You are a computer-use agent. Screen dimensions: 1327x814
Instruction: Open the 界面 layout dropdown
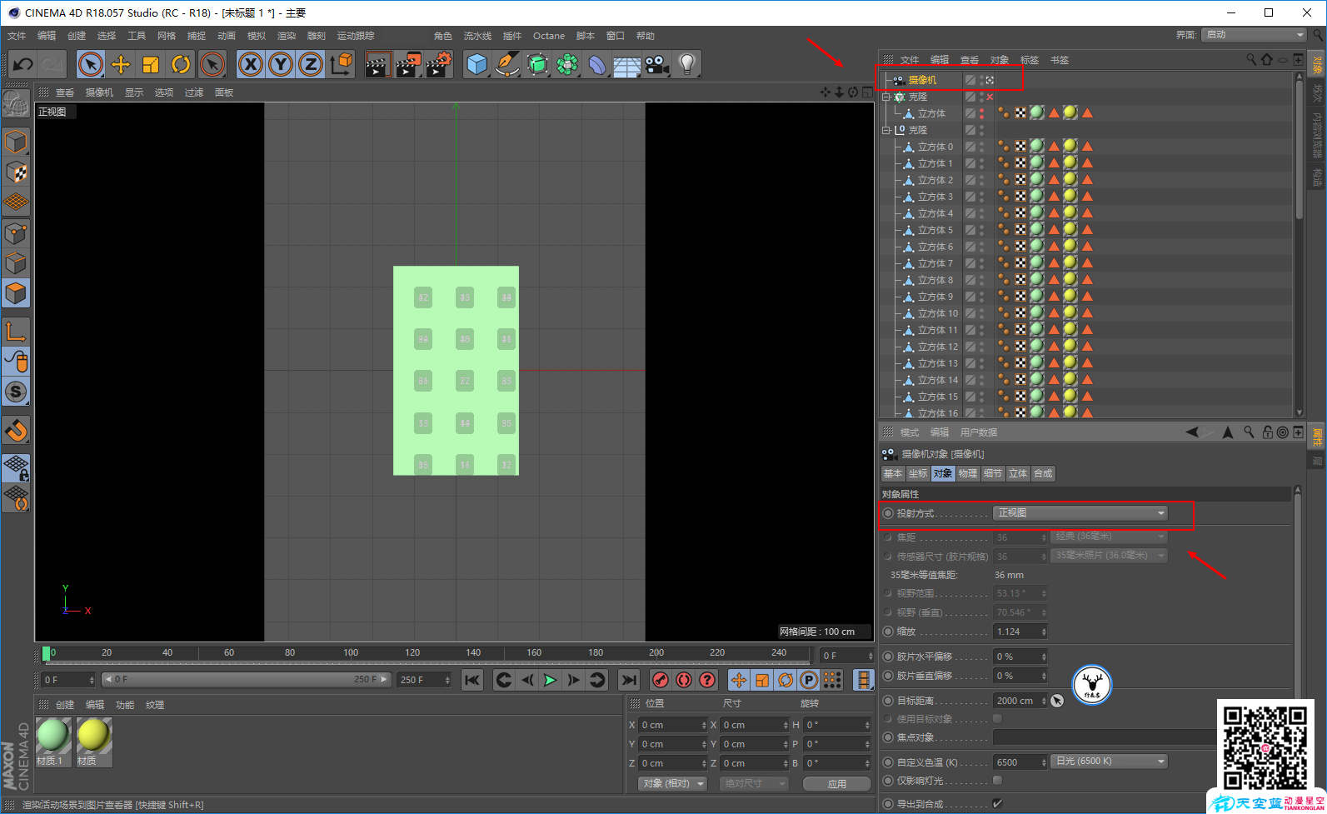(x=1253, y=35)
